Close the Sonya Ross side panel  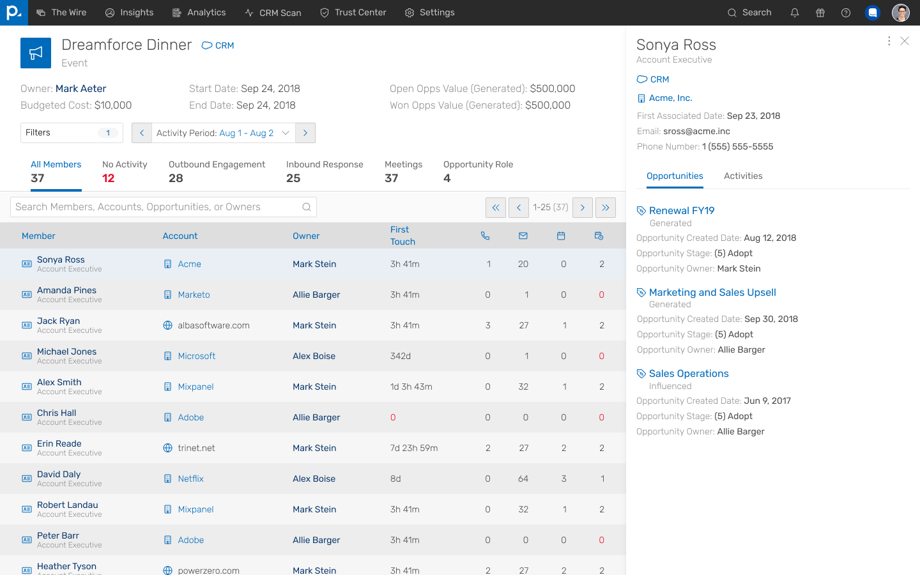point(905,41)
